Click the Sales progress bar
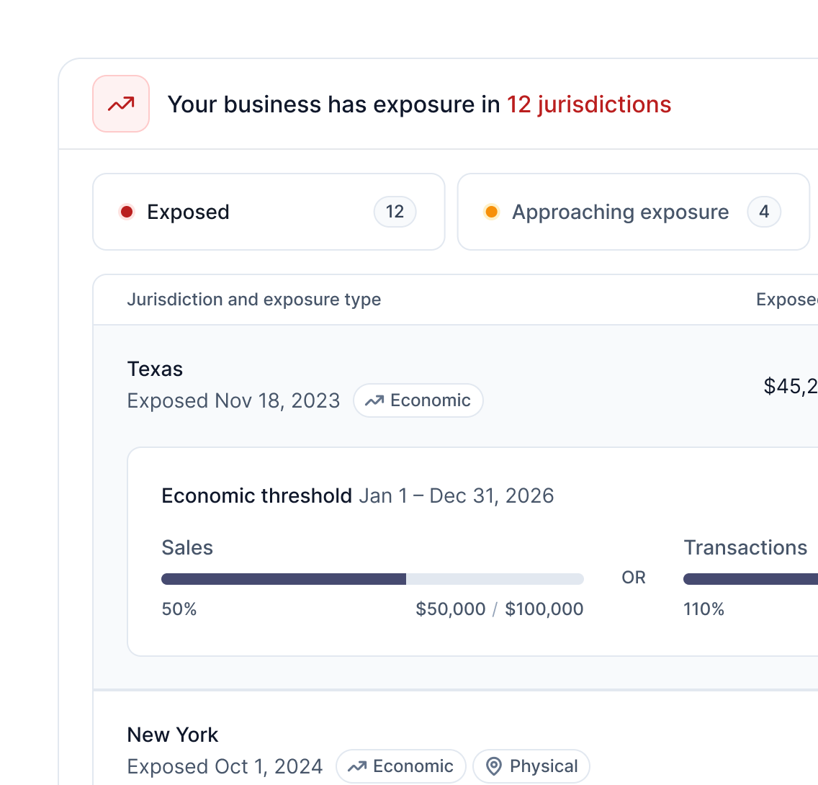Image resolution: width=818 pixels, height=785 pixels. (x=372, y=579)
